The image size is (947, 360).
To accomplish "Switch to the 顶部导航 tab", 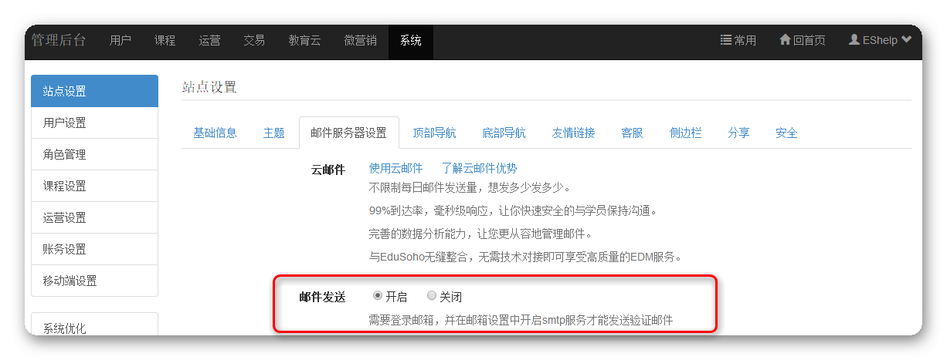I will point(434,133).
